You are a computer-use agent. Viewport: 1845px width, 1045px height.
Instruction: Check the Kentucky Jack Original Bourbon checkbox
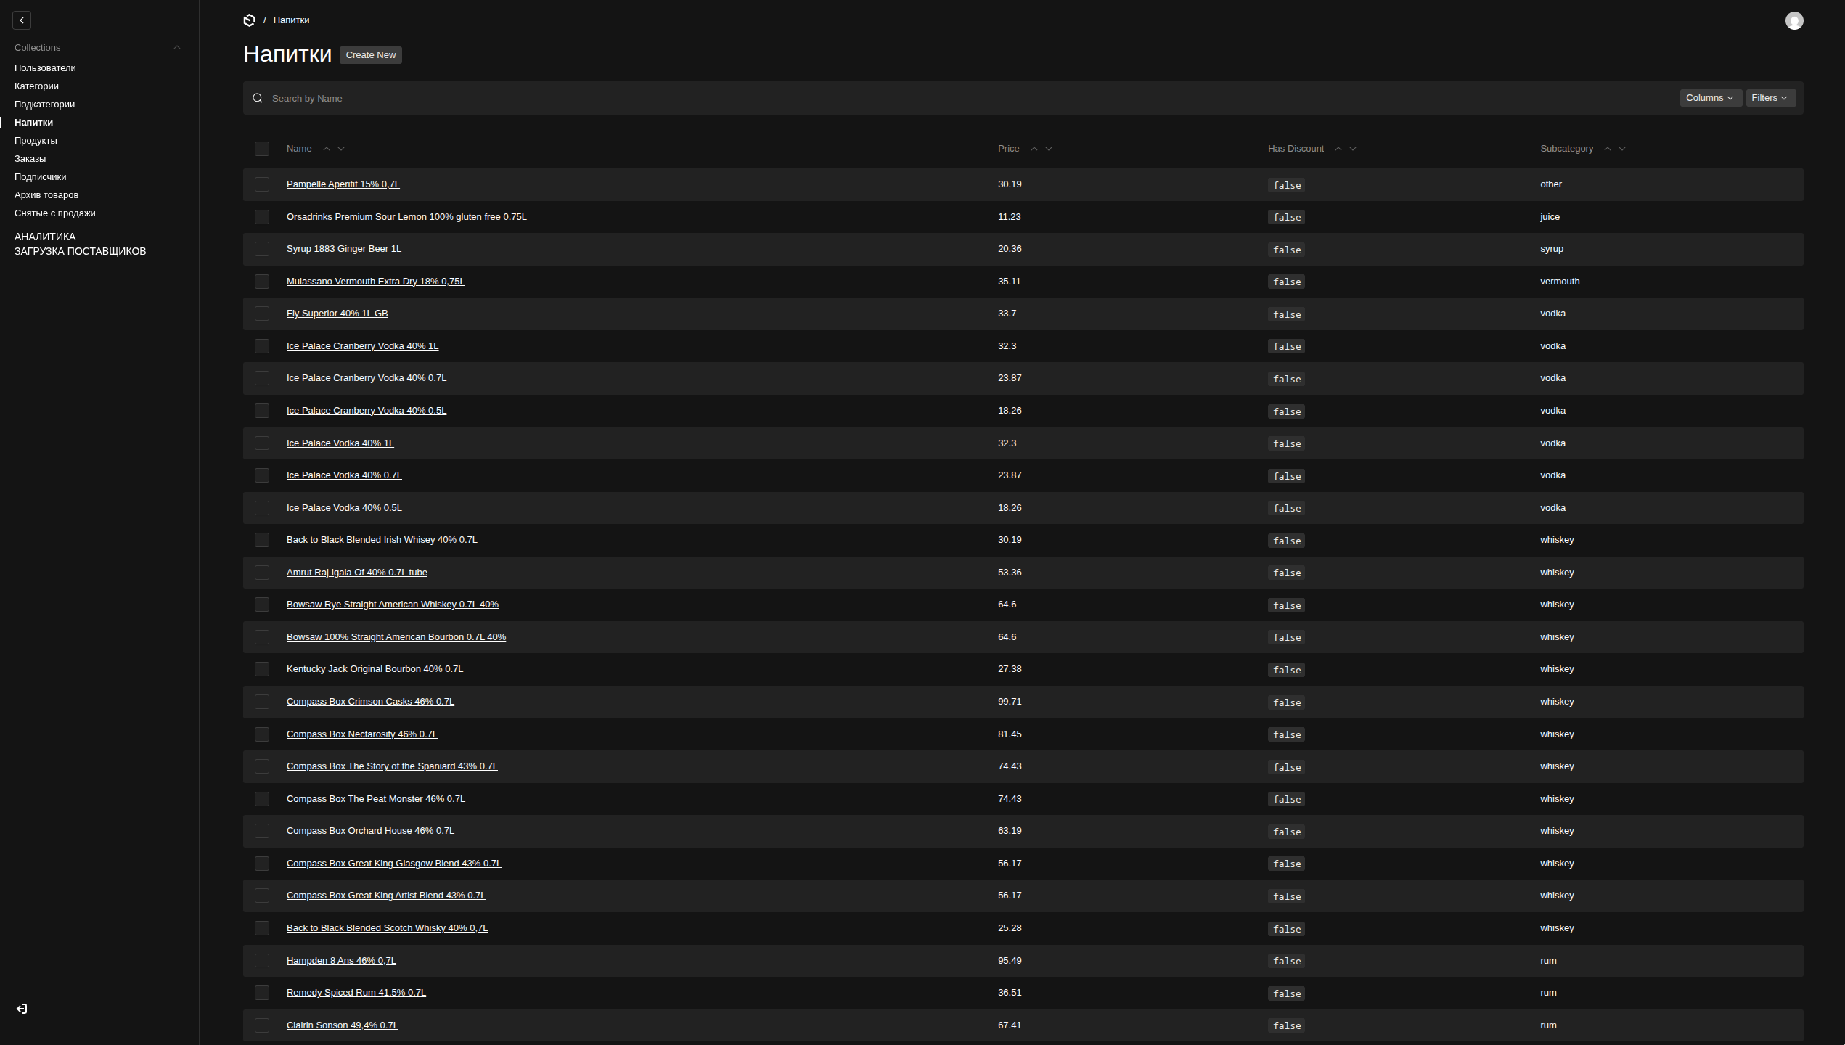(262, 669)
